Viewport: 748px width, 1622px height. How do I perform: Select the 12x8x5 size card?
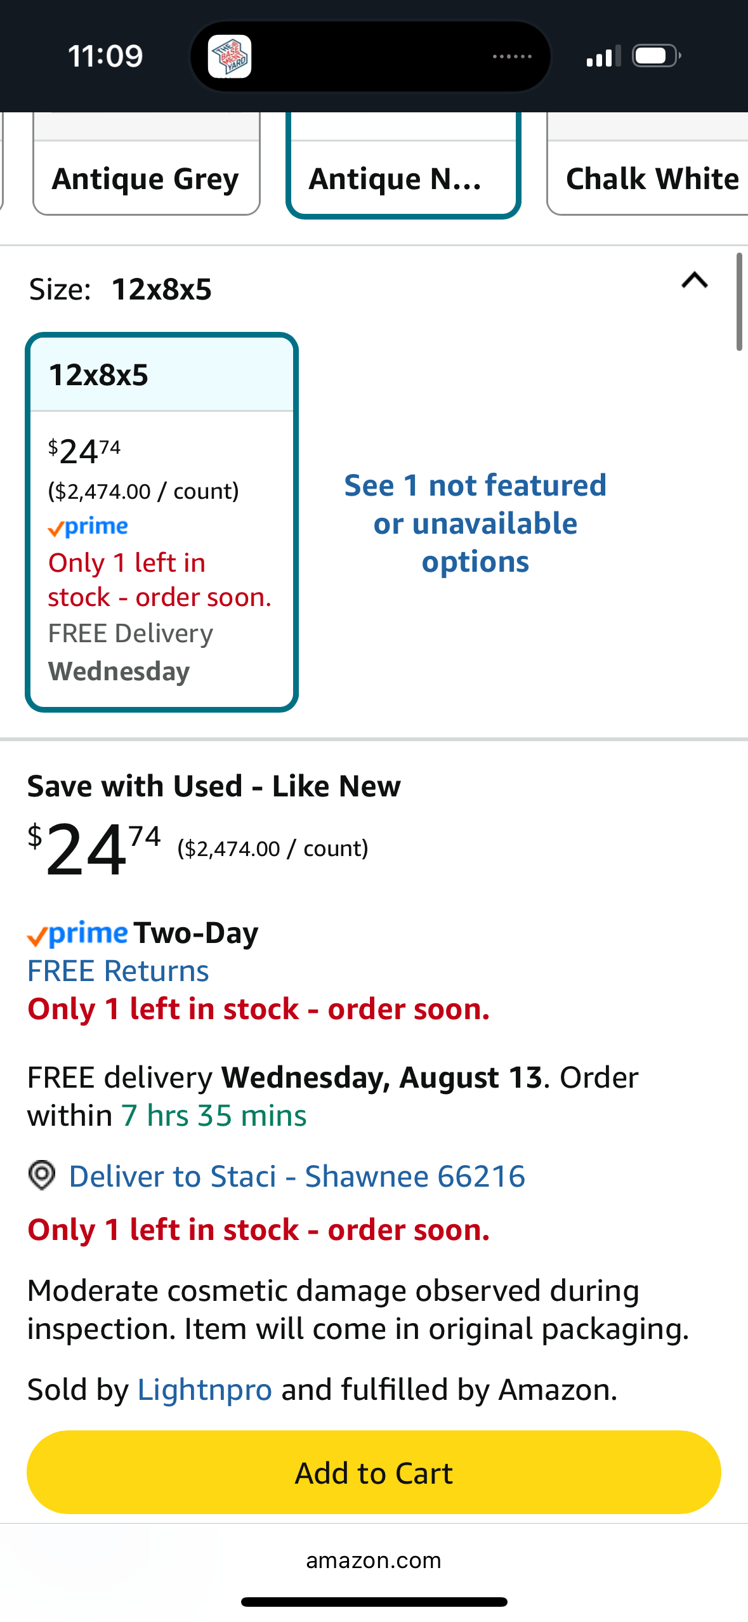(x=162, y=522)
